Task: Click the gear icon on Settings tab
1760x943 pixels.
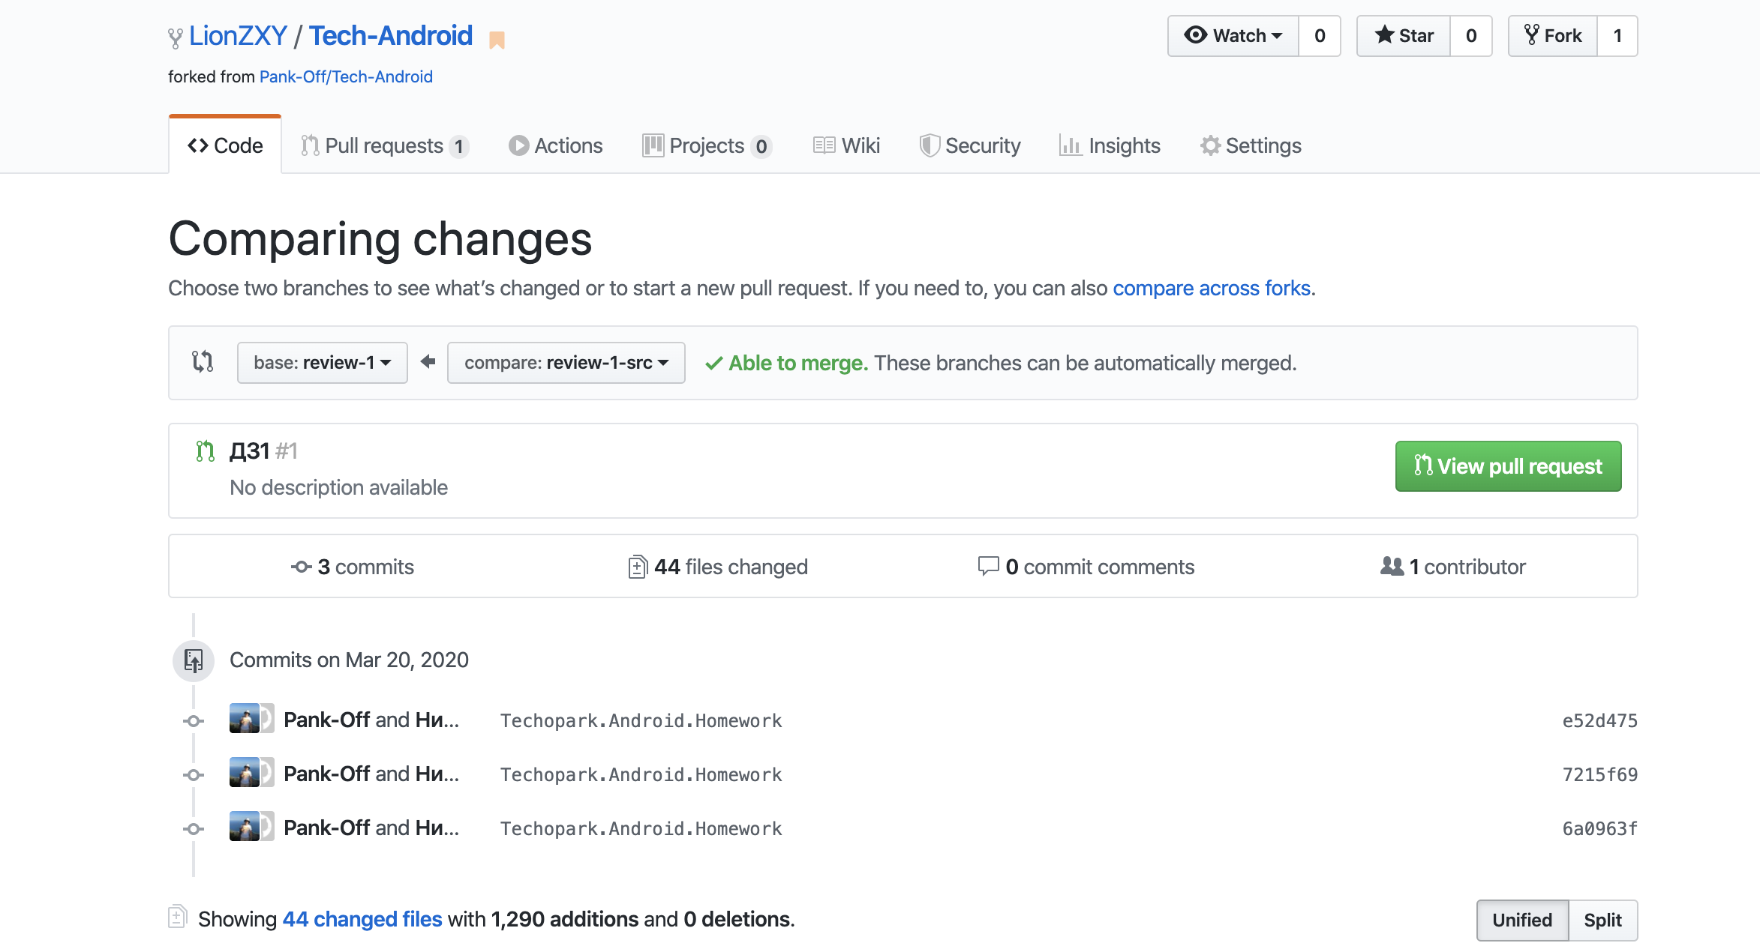Action: point(1210,145)
